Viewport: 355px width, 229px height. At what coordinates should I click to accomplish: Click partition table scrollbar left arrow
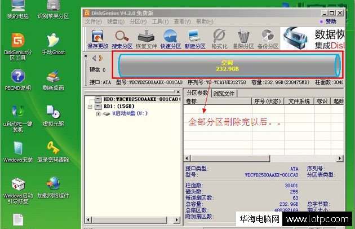click(x=187, y=158)
